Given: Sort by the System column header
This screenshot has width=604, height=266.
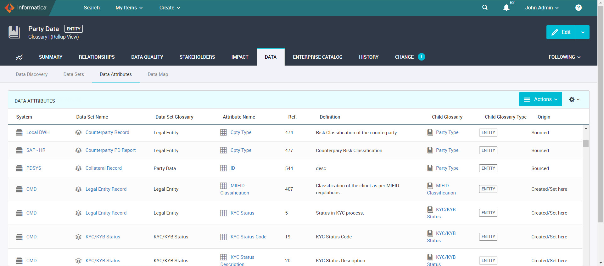Looking at the screenshot, I should [24, 117].
